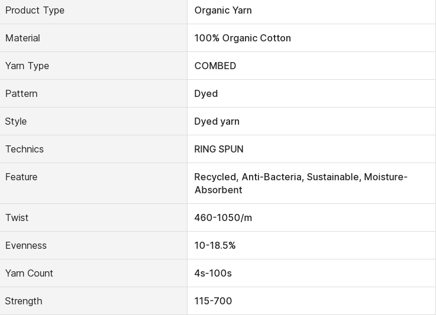The image size is (436, 315).
Task: Select the 100% Organic Cotton text
Action: pos(243,38)
